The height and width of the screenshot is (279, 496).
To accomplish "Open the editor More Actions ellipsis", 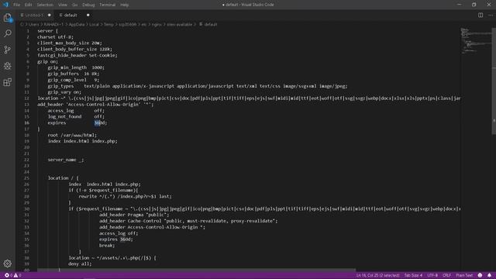I will (491, 15).
